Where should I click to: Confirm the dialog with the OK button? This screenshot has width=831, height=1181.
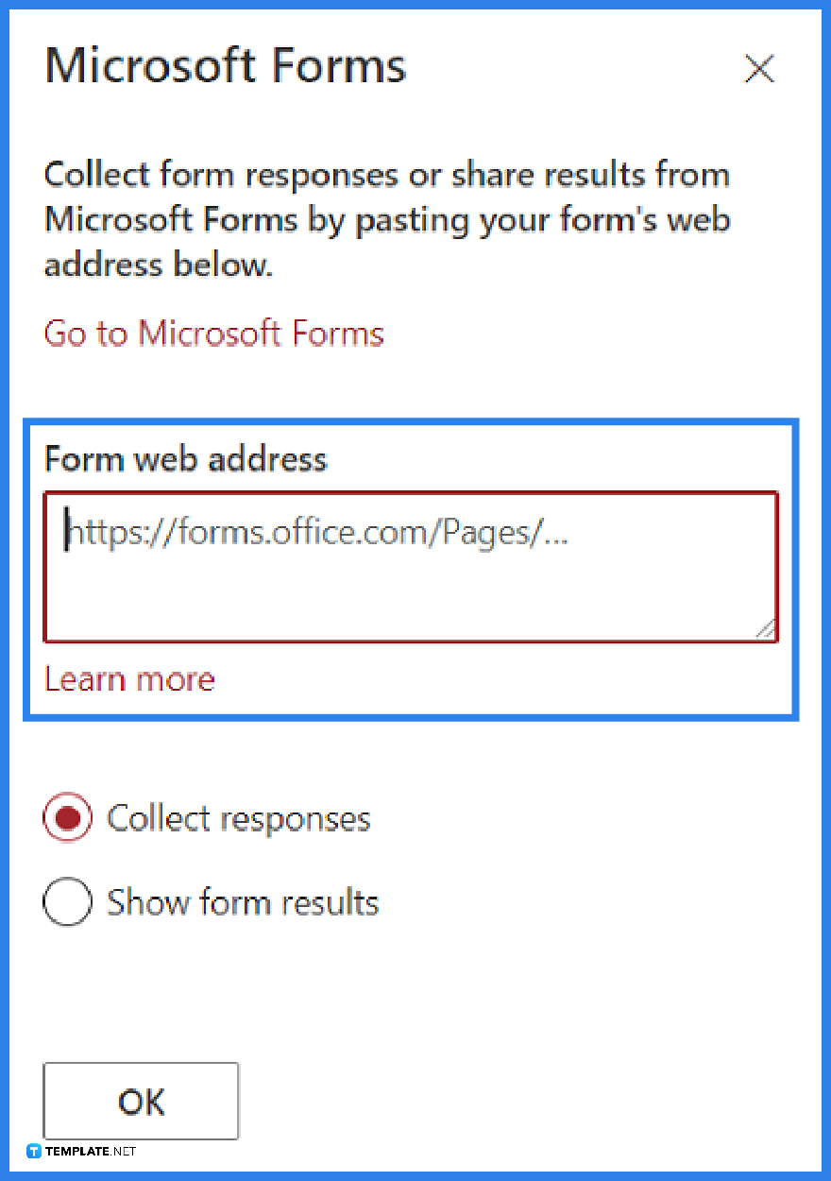click(140, 1101)
